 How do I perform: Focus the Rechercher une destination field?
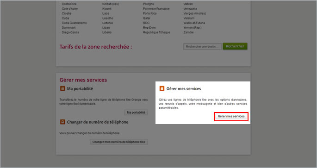click(x=202, y=47)
